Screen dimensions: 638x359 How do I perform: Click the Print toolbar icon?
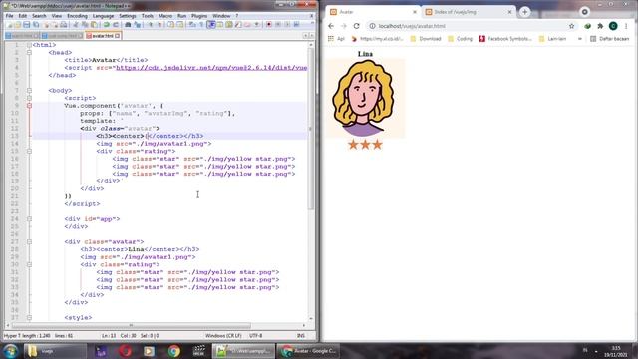click(64, 25)
